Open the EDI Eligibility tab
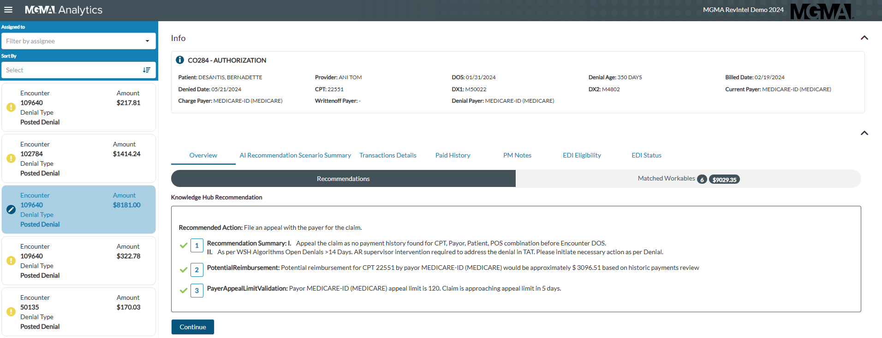This screenshot has height=338, width=882. tap(582, 155)
